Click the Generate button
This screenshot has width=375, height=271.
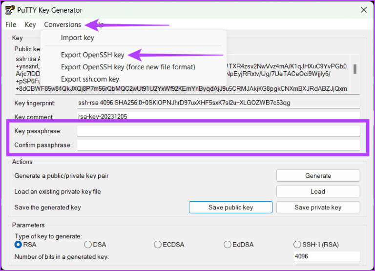(318, 176)
